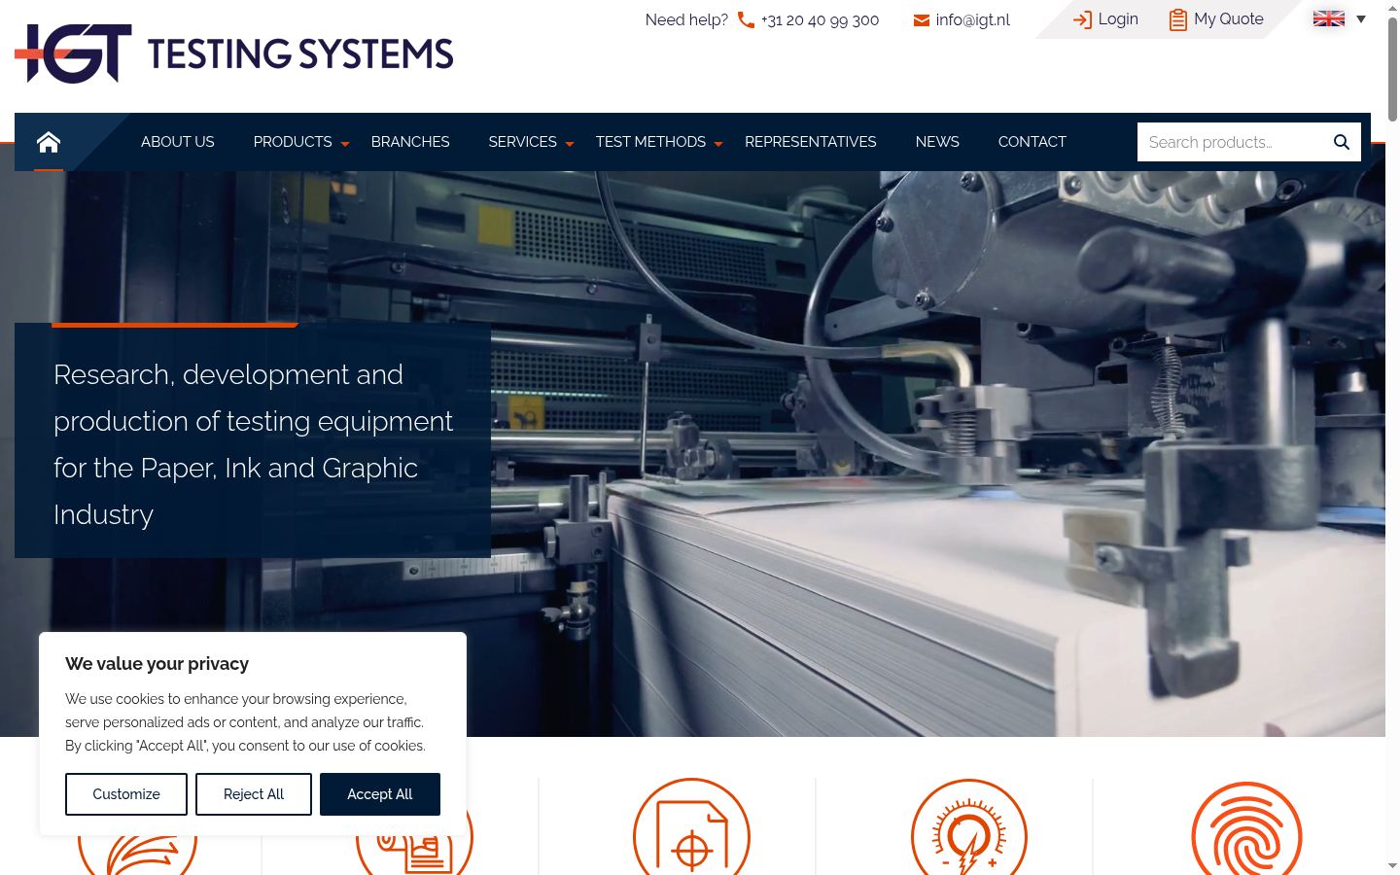This screenshot has width=1400, height=875.
Task: Open the Contact menu item
Action: click(x=1032, y=142)
